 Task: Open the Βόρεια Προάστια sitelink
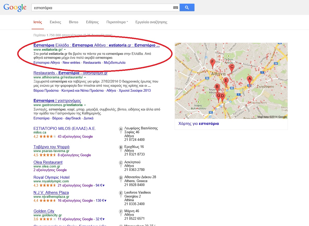(x=46, y=90)
